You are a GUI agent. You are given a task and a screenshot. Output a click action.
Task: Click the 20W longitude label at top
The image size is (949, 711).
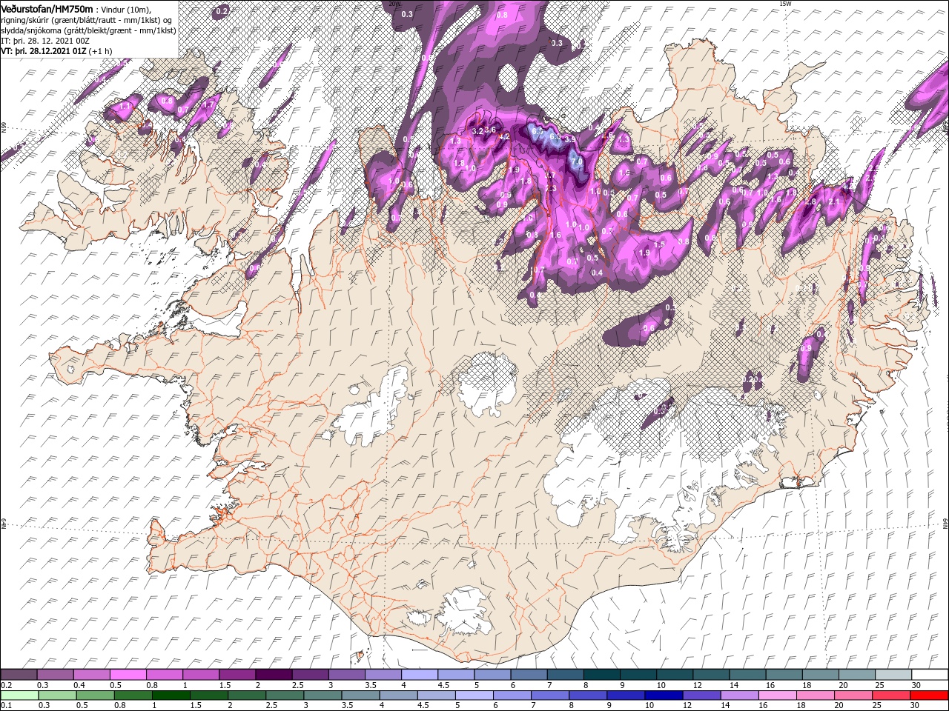click(394, 4)
